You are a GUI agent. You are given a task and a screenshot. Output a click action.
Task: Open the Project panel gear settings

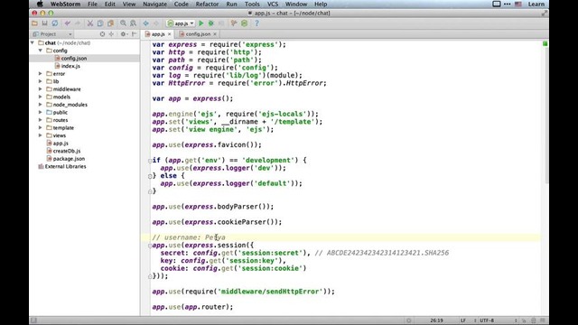(124, 34)
